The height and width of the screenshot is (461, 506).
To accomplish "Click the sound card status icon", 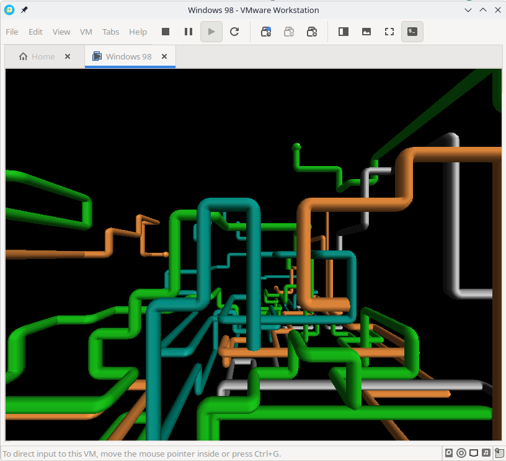I will click(486, 453).
